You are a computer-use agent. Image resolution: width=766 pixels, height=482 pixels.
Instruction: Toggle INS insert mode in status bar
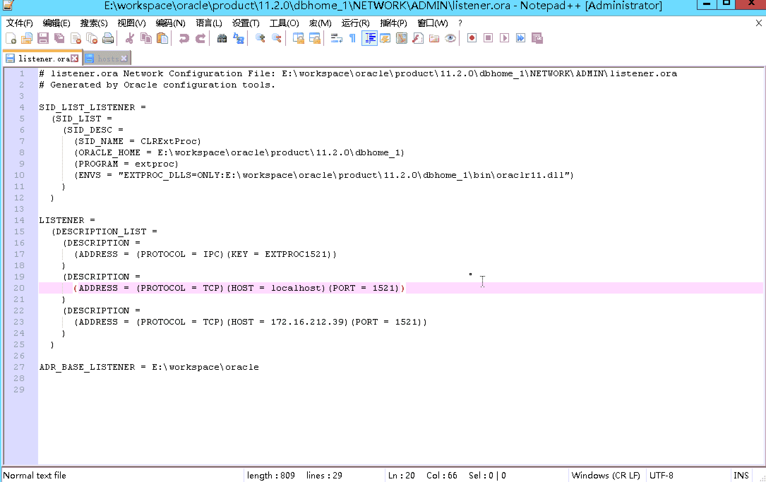pos(741,475)
